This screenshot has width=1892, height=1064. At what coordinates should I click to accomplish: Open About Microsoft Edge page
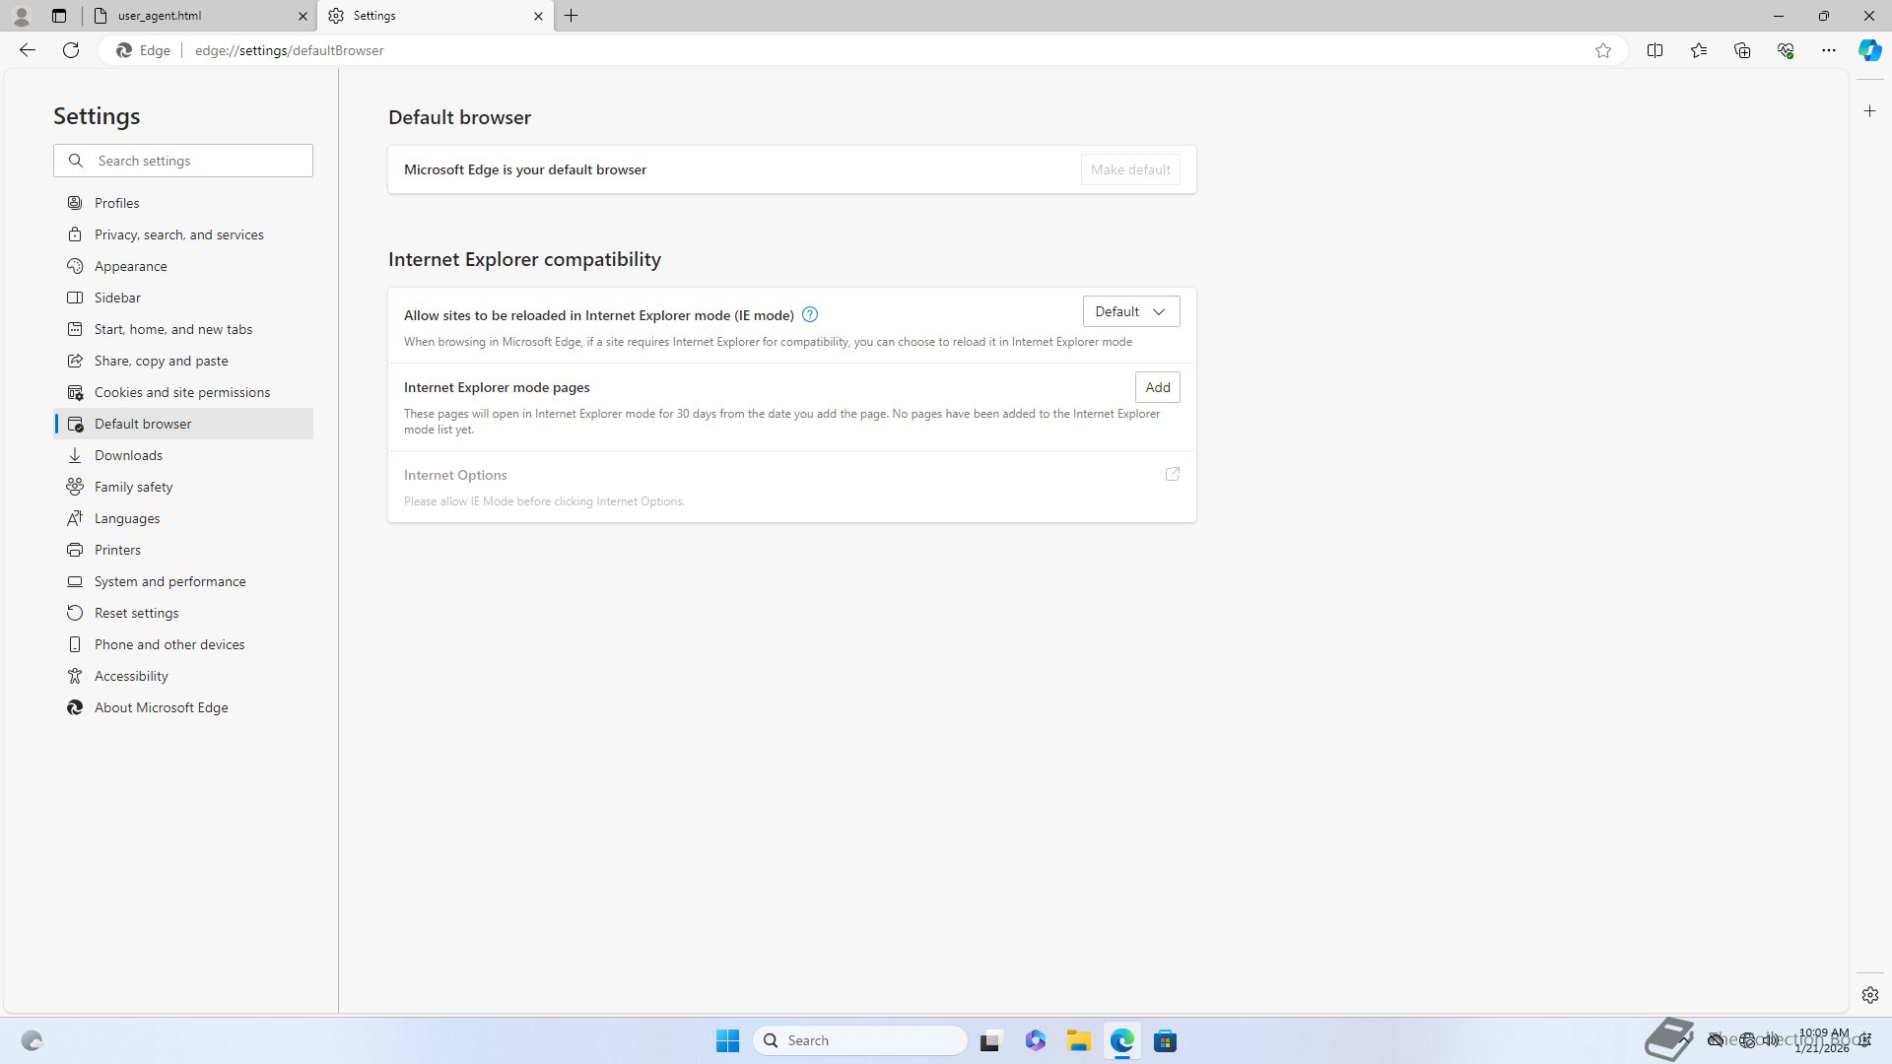(x=161, y=707)
